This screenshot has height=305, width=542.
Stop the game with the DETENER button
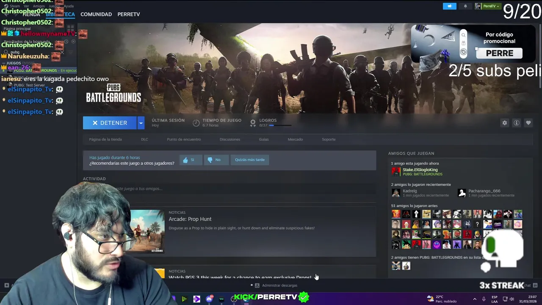coord(110,123)
